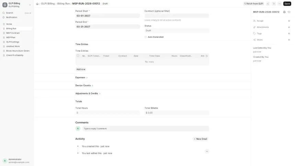Viewport: 295px width, 166px height.
Task: Click the Notification bell icon
Action: tap(3, 17)
